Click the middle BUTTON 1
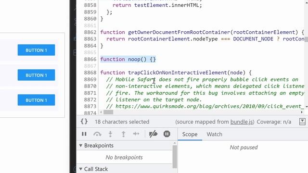 point(37,75)
